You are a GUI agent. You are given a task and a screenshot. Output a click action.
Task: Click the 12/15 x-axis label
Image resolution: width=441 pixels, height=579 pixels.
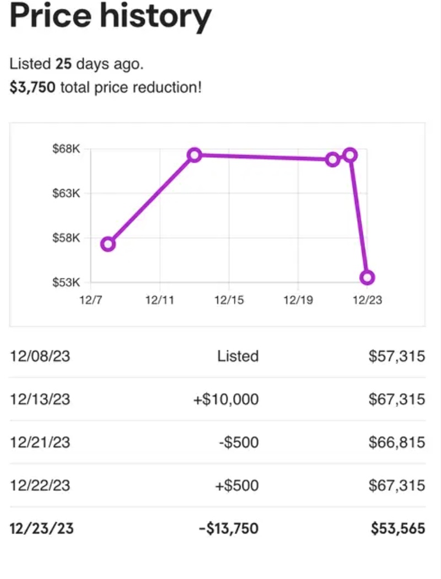pos(228,300)
